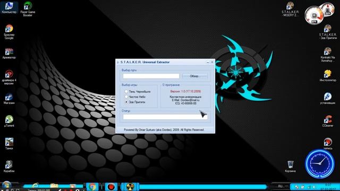This screenshot has height=191, width=340.
Task: Open the Архиватор desktop icon
Action: point(9,54)
